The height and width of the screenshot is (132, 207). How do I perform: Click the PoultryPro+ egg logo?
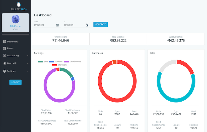[x=19, y=5]
